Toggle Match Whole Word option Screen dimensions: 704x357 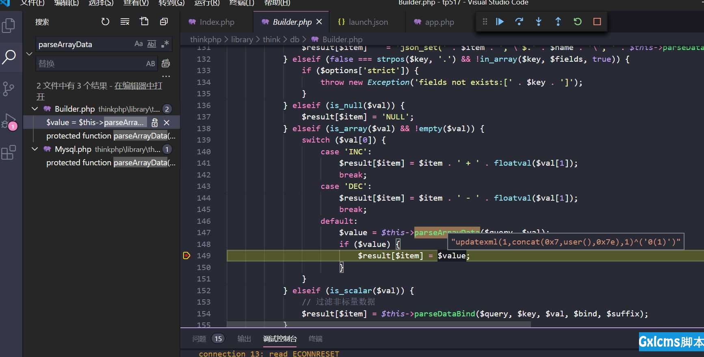click(x=152, y=44)
